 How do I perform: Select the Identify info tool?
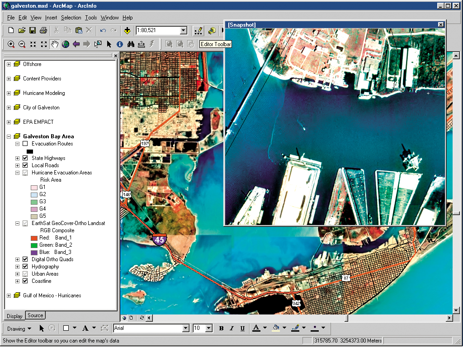(120, 44)
